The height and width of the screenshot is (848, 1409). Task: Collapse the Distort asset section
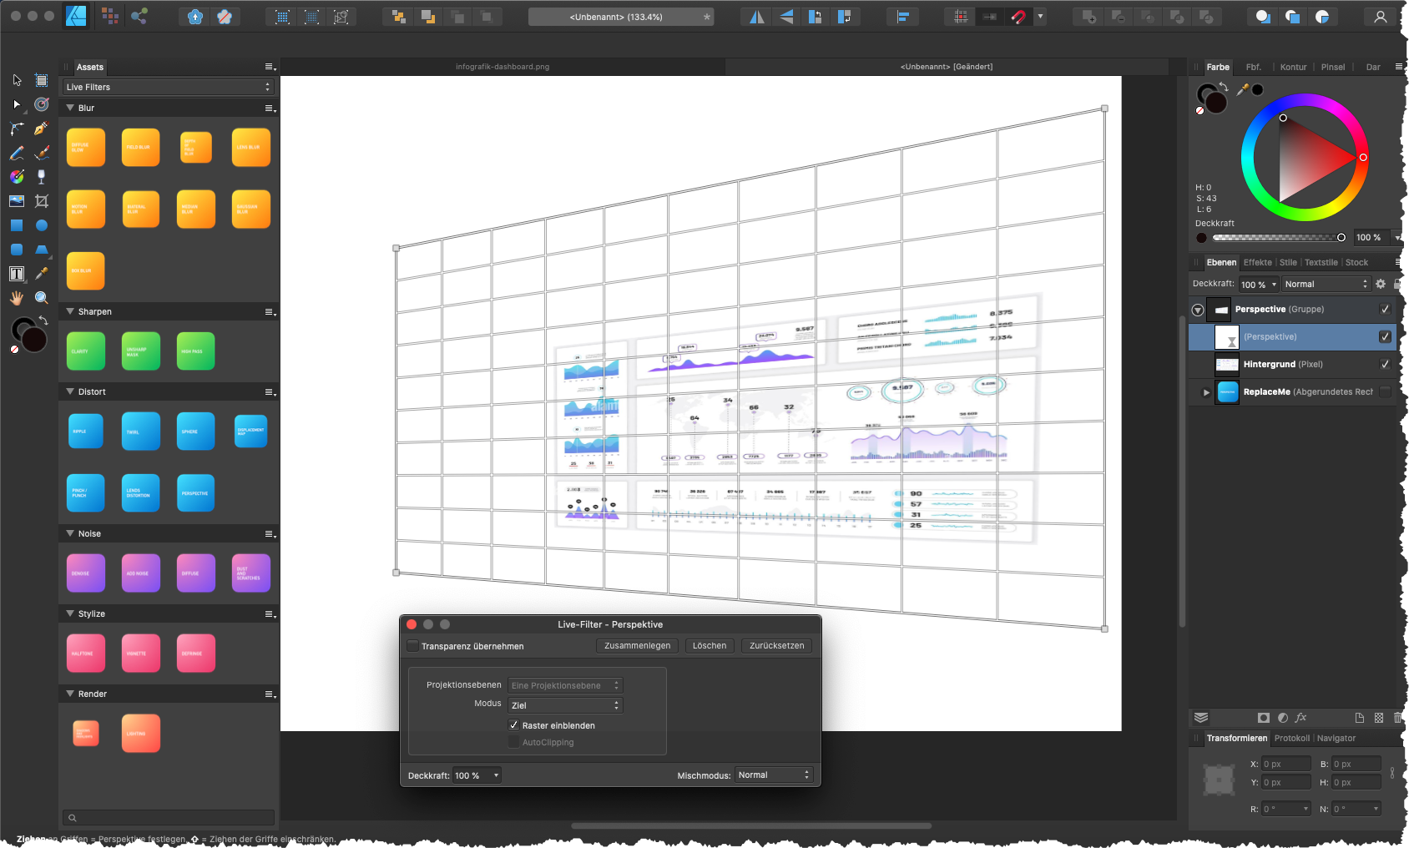tap(70, 391)
